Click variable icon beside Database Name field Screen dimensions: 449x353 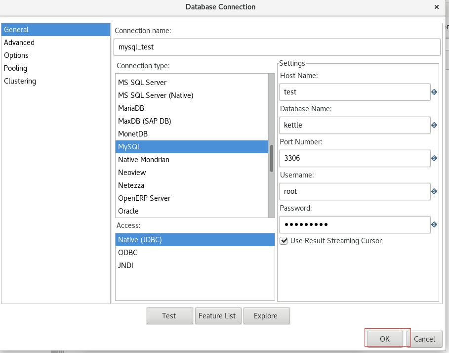(434, 125)
